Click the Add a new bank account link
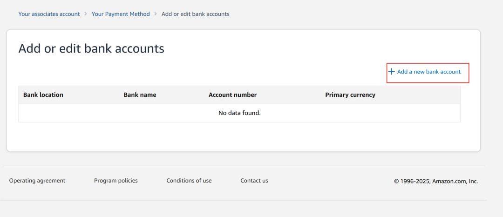The image size is (503, 217). 428,72
